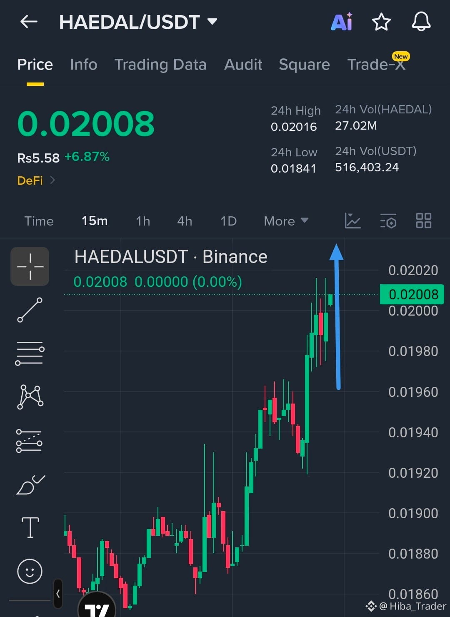
Task: Click the 27.02M HAEDAL volume value
Action: (356, 125)
